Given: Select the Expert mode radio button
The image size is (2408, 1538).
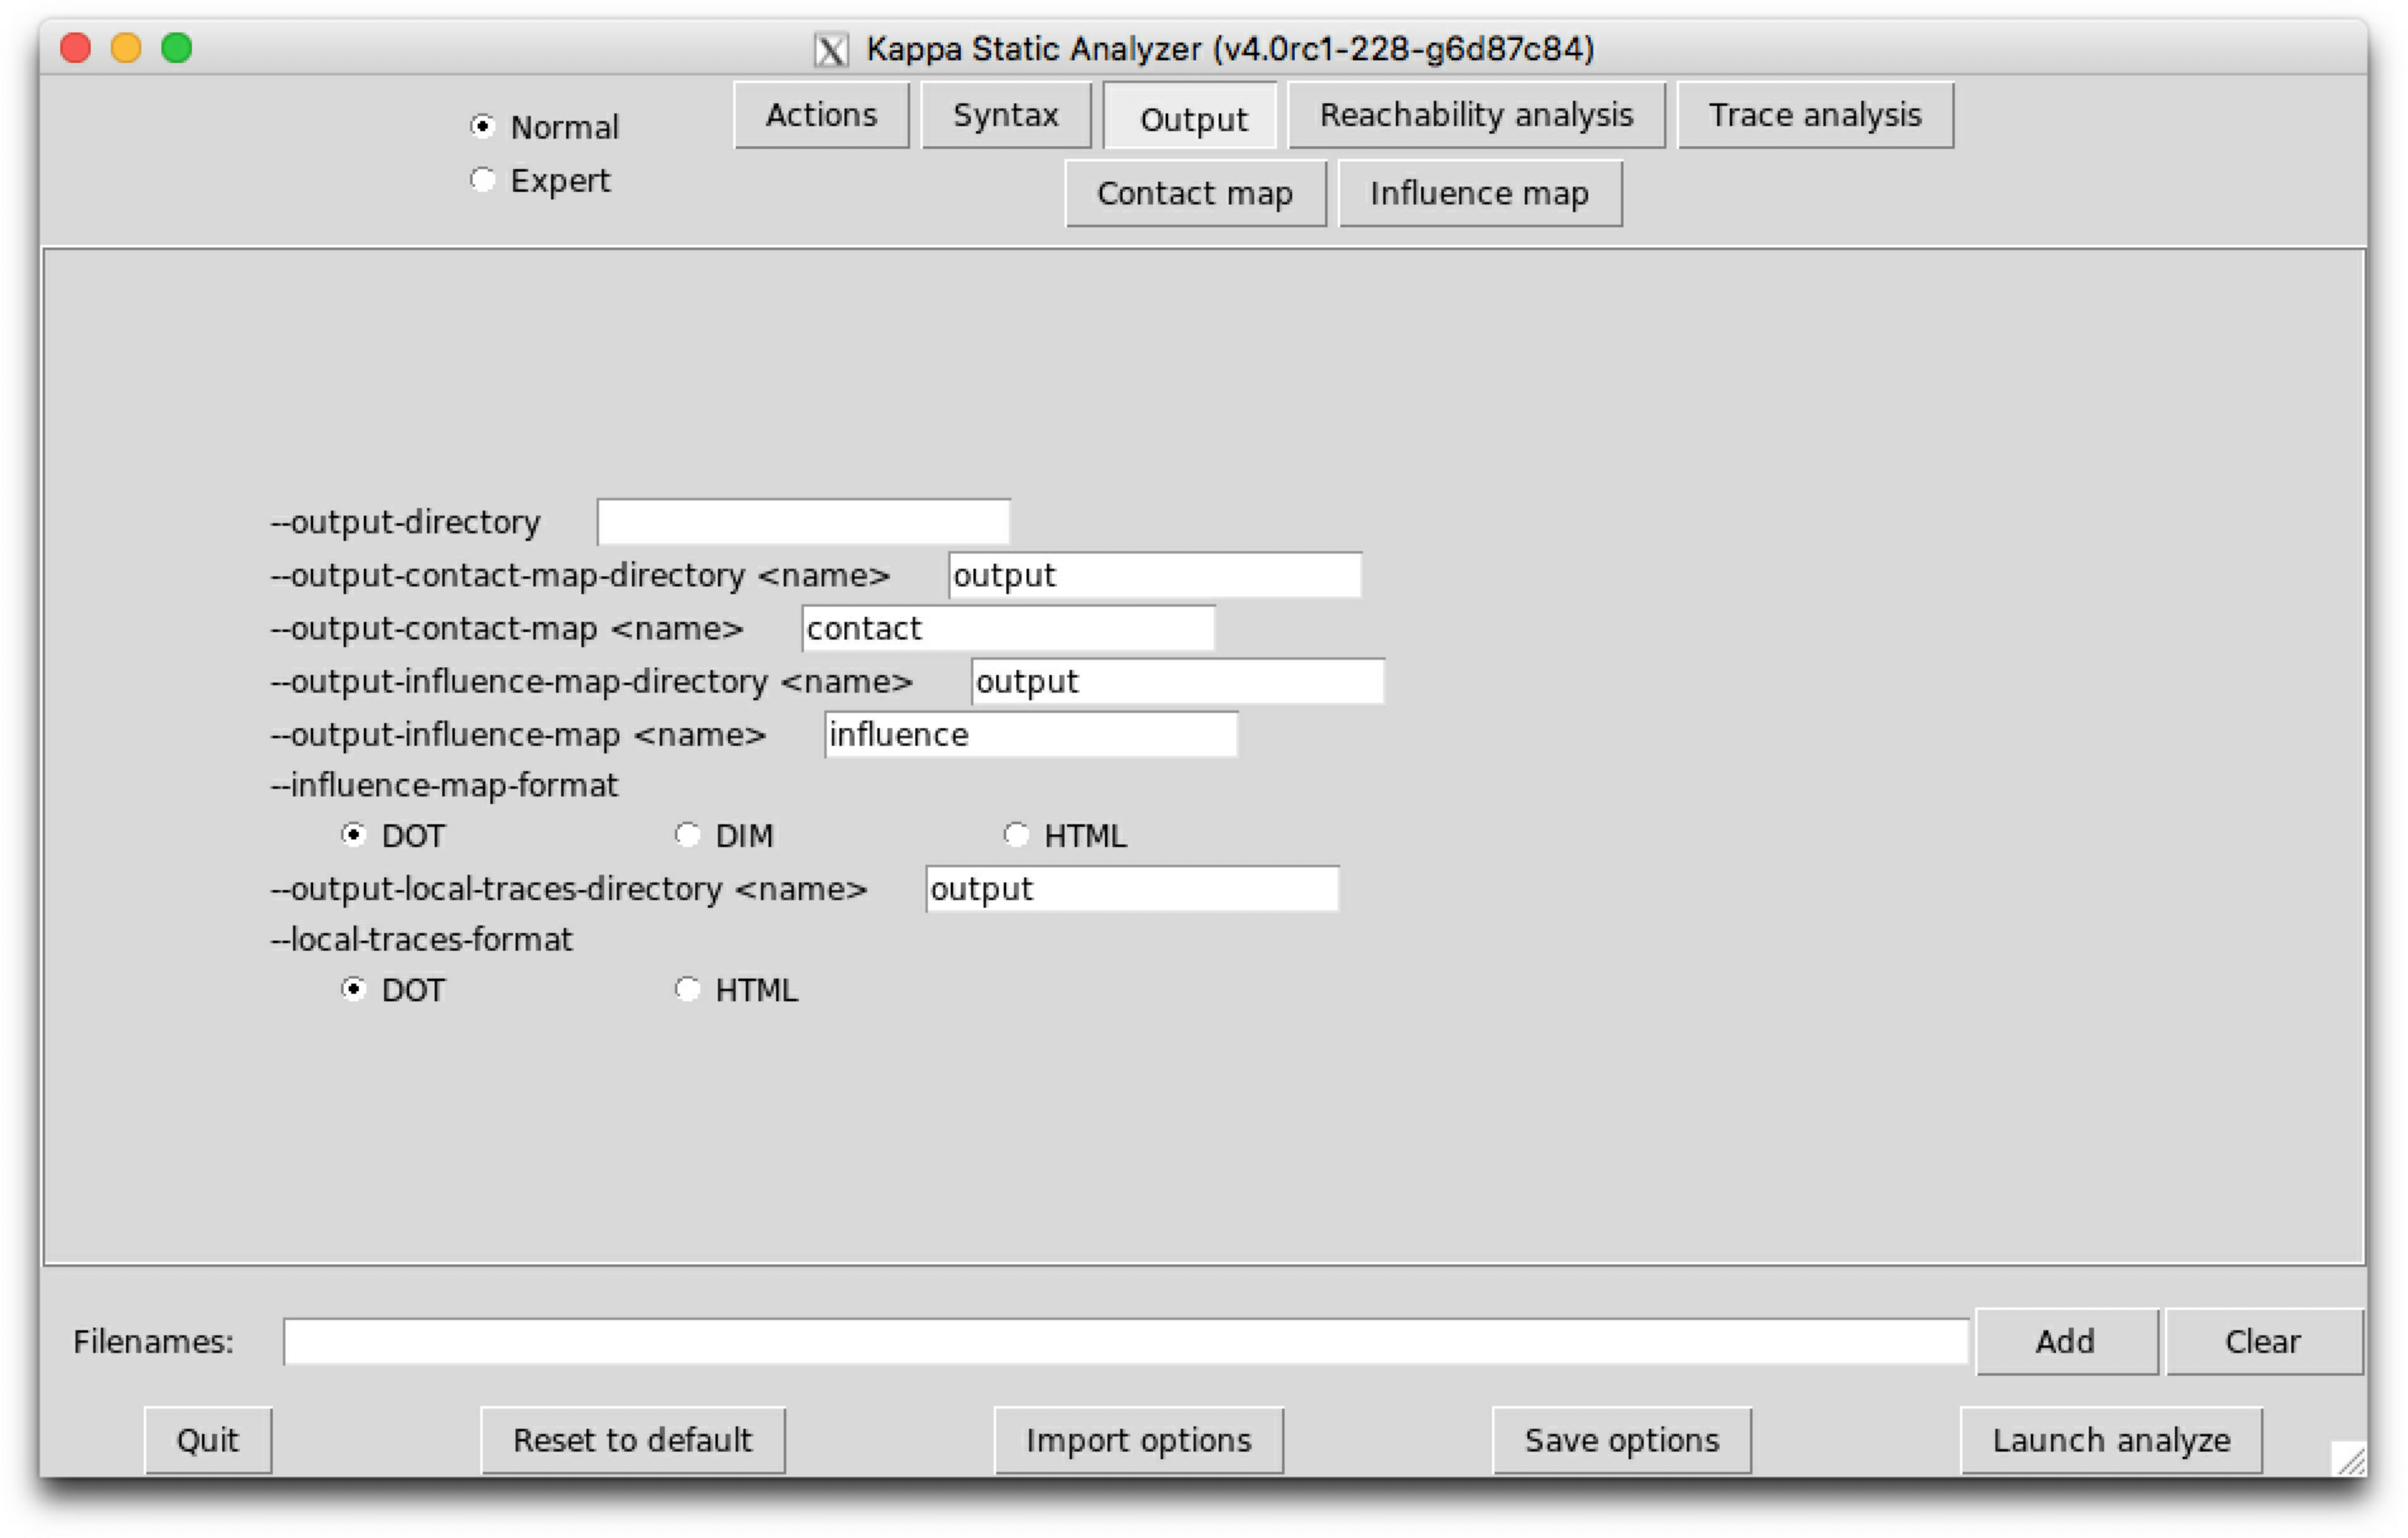Looking at the screenshot, I should [482, 180].
